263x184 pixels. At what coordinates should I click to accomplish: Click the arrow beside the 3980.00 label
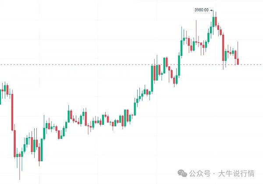211,10
